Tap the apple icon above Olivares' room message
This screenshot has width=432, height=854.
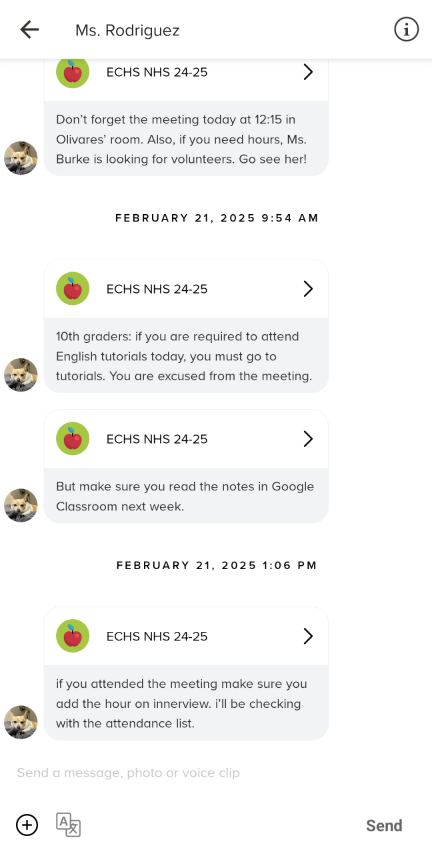(73, 72)
